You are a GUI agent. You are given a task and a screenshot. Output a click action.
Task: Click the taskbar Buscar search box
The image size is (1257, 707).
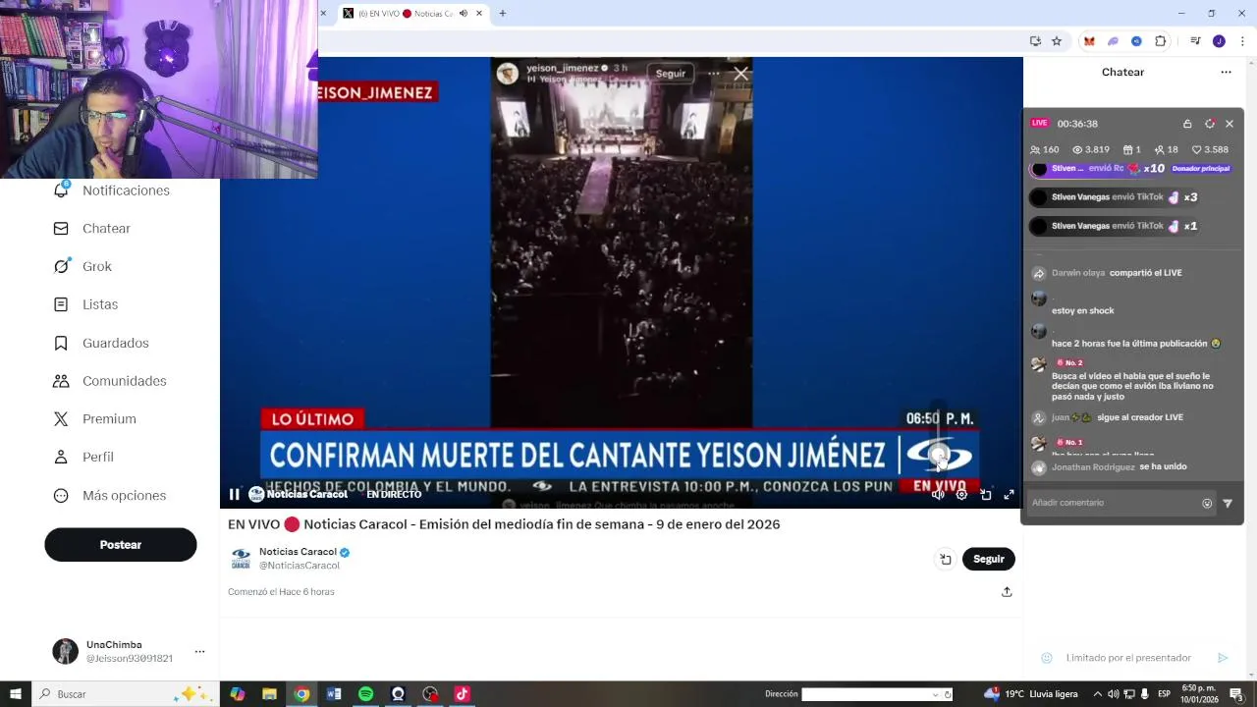[x=124, y=694]
